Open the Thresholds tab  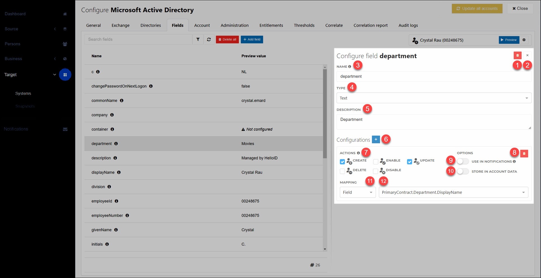point(304,25)
